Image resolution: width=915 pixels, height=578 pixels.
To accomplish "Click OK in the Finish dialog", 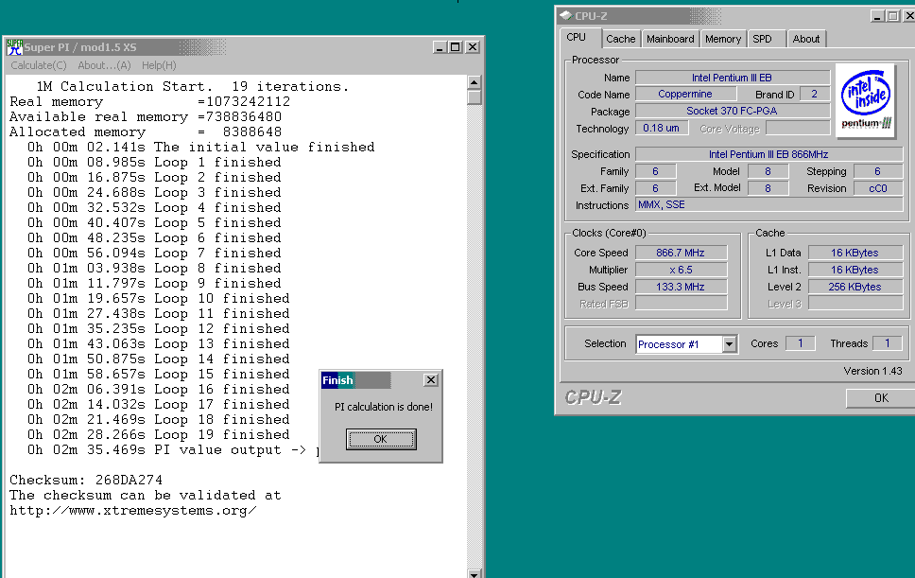I will (x=381, y=439).
